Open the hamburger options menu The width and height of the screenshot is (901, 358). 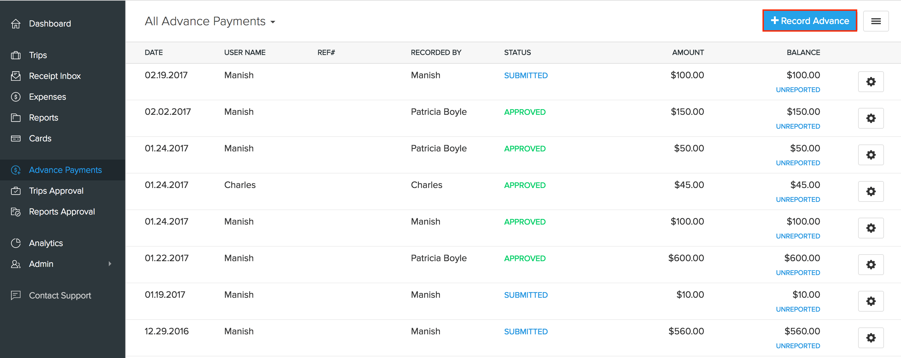click(875, 21)
